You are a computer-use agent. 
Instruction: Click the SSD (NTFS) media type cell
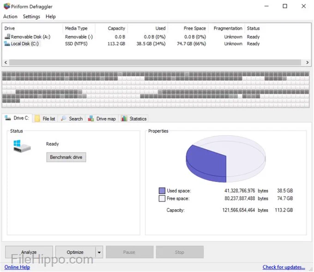pyautogui.click(x=76, y=43)
